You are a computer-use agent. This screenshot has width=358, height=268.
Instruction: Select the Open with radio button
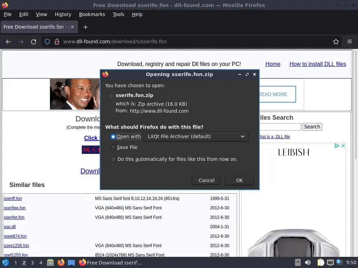pyautogui.click(x=113, y=137)
